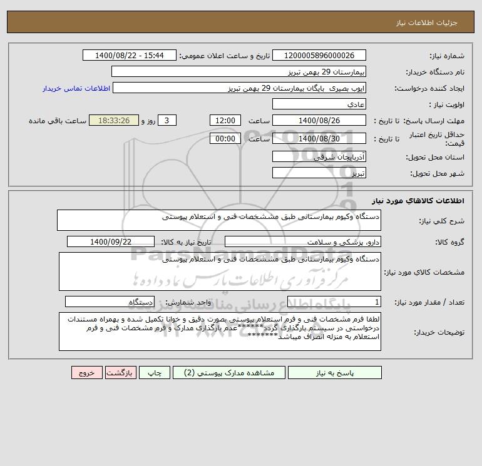482x466 pixels.
Task: Open مشاهده مدارک پیوستی (2) attachments
Action: pyautogui.click(x=229, y=373)
